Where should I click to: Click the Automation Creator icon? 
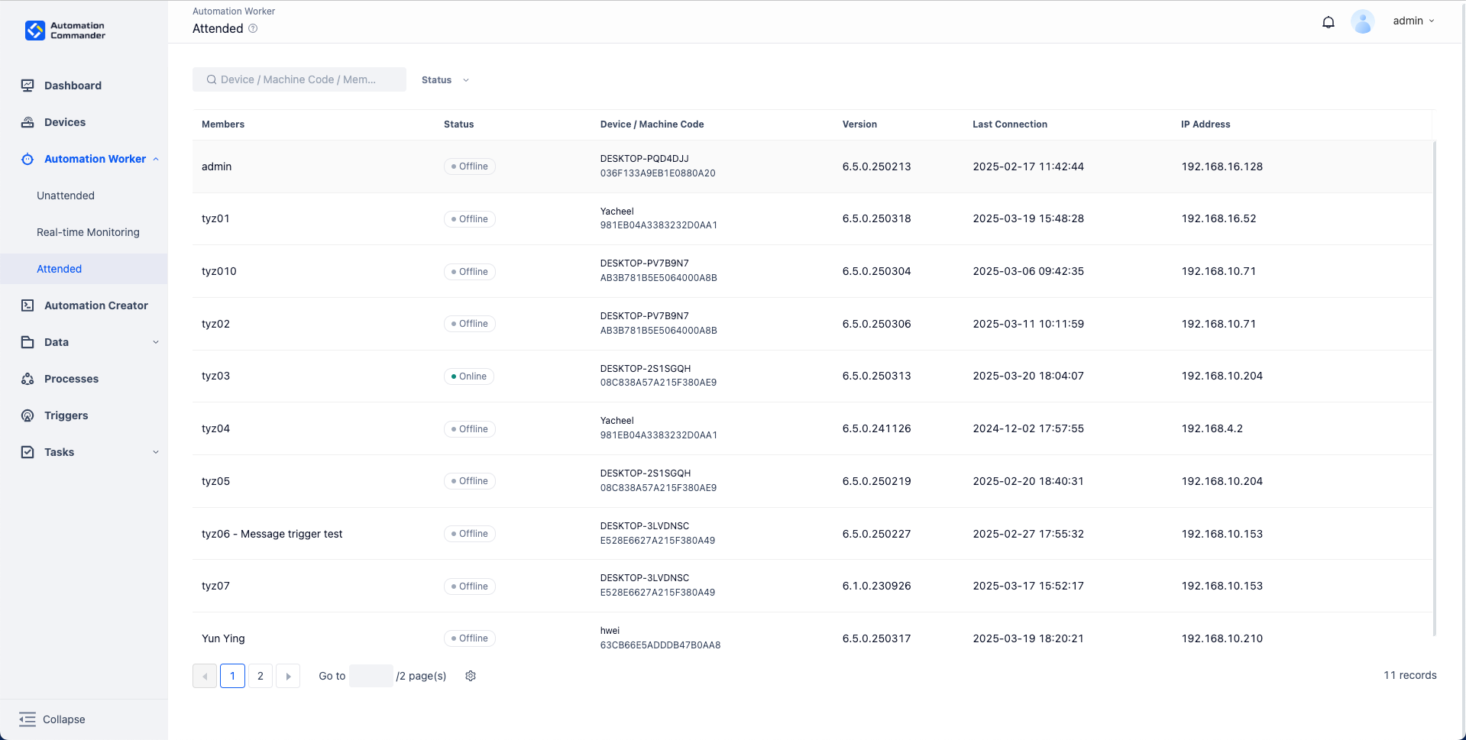coord(28,305)
